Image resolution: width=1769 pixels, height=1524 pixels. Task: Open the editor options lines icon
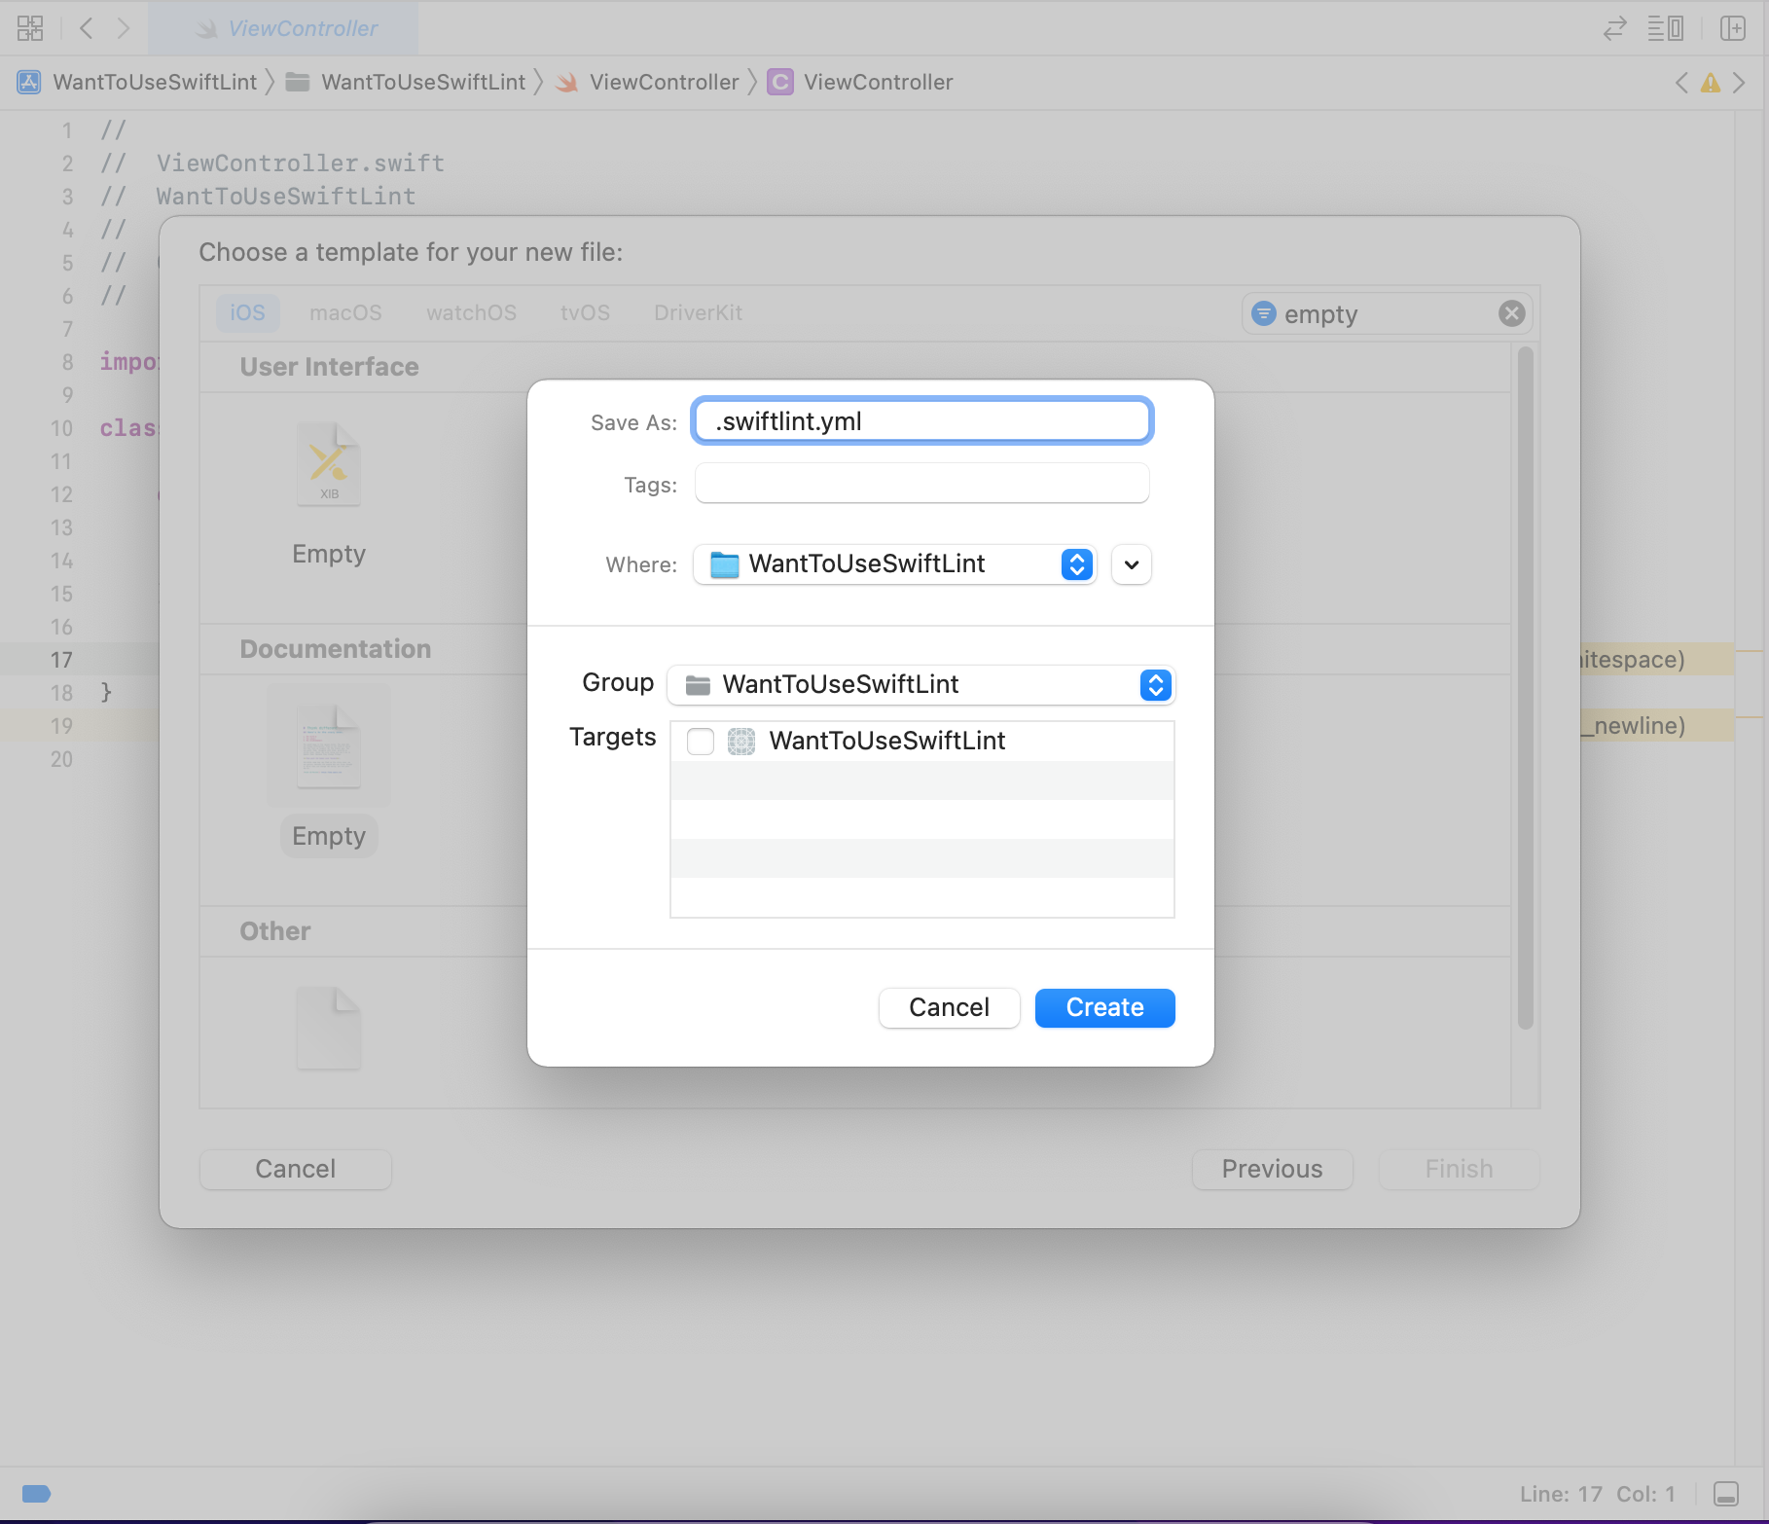coord(1665,28)
